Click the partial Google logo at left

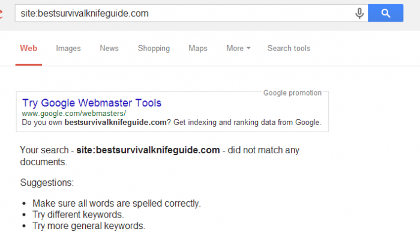point(1,13)
